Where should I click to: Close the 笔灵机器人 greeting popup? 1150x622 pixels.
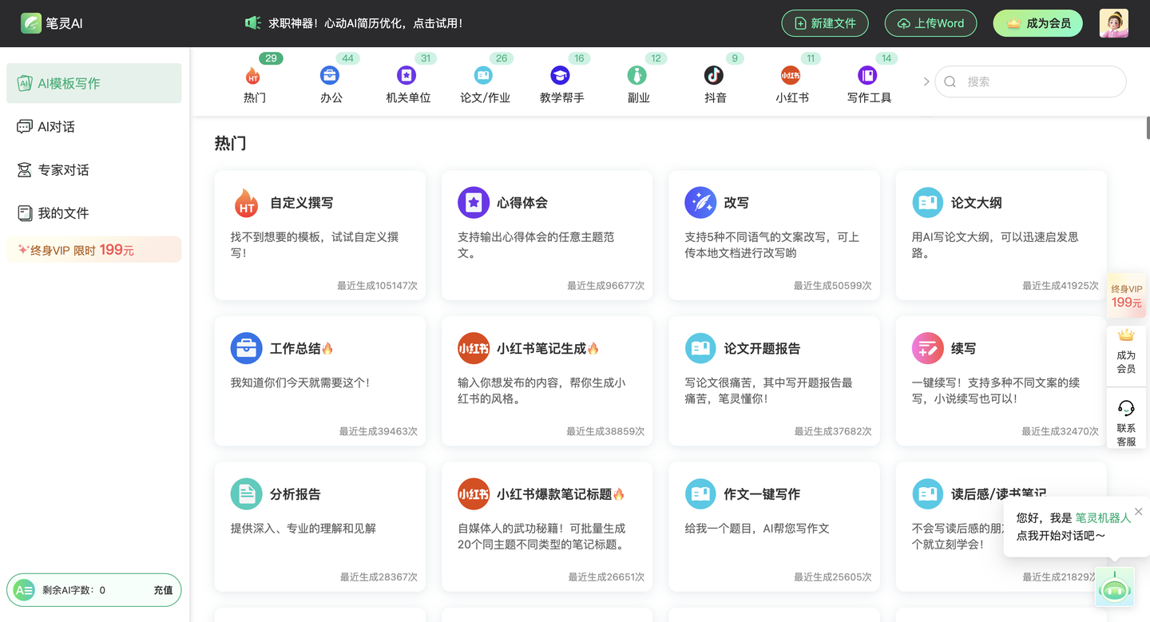tap(1138, 512)
